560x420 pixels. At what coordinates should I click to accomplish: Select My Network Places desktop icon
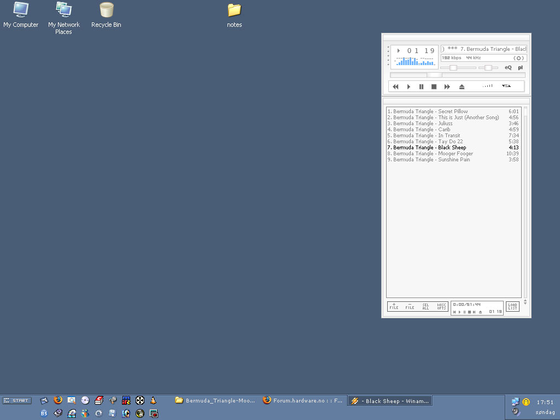click(x=64, y=18)
